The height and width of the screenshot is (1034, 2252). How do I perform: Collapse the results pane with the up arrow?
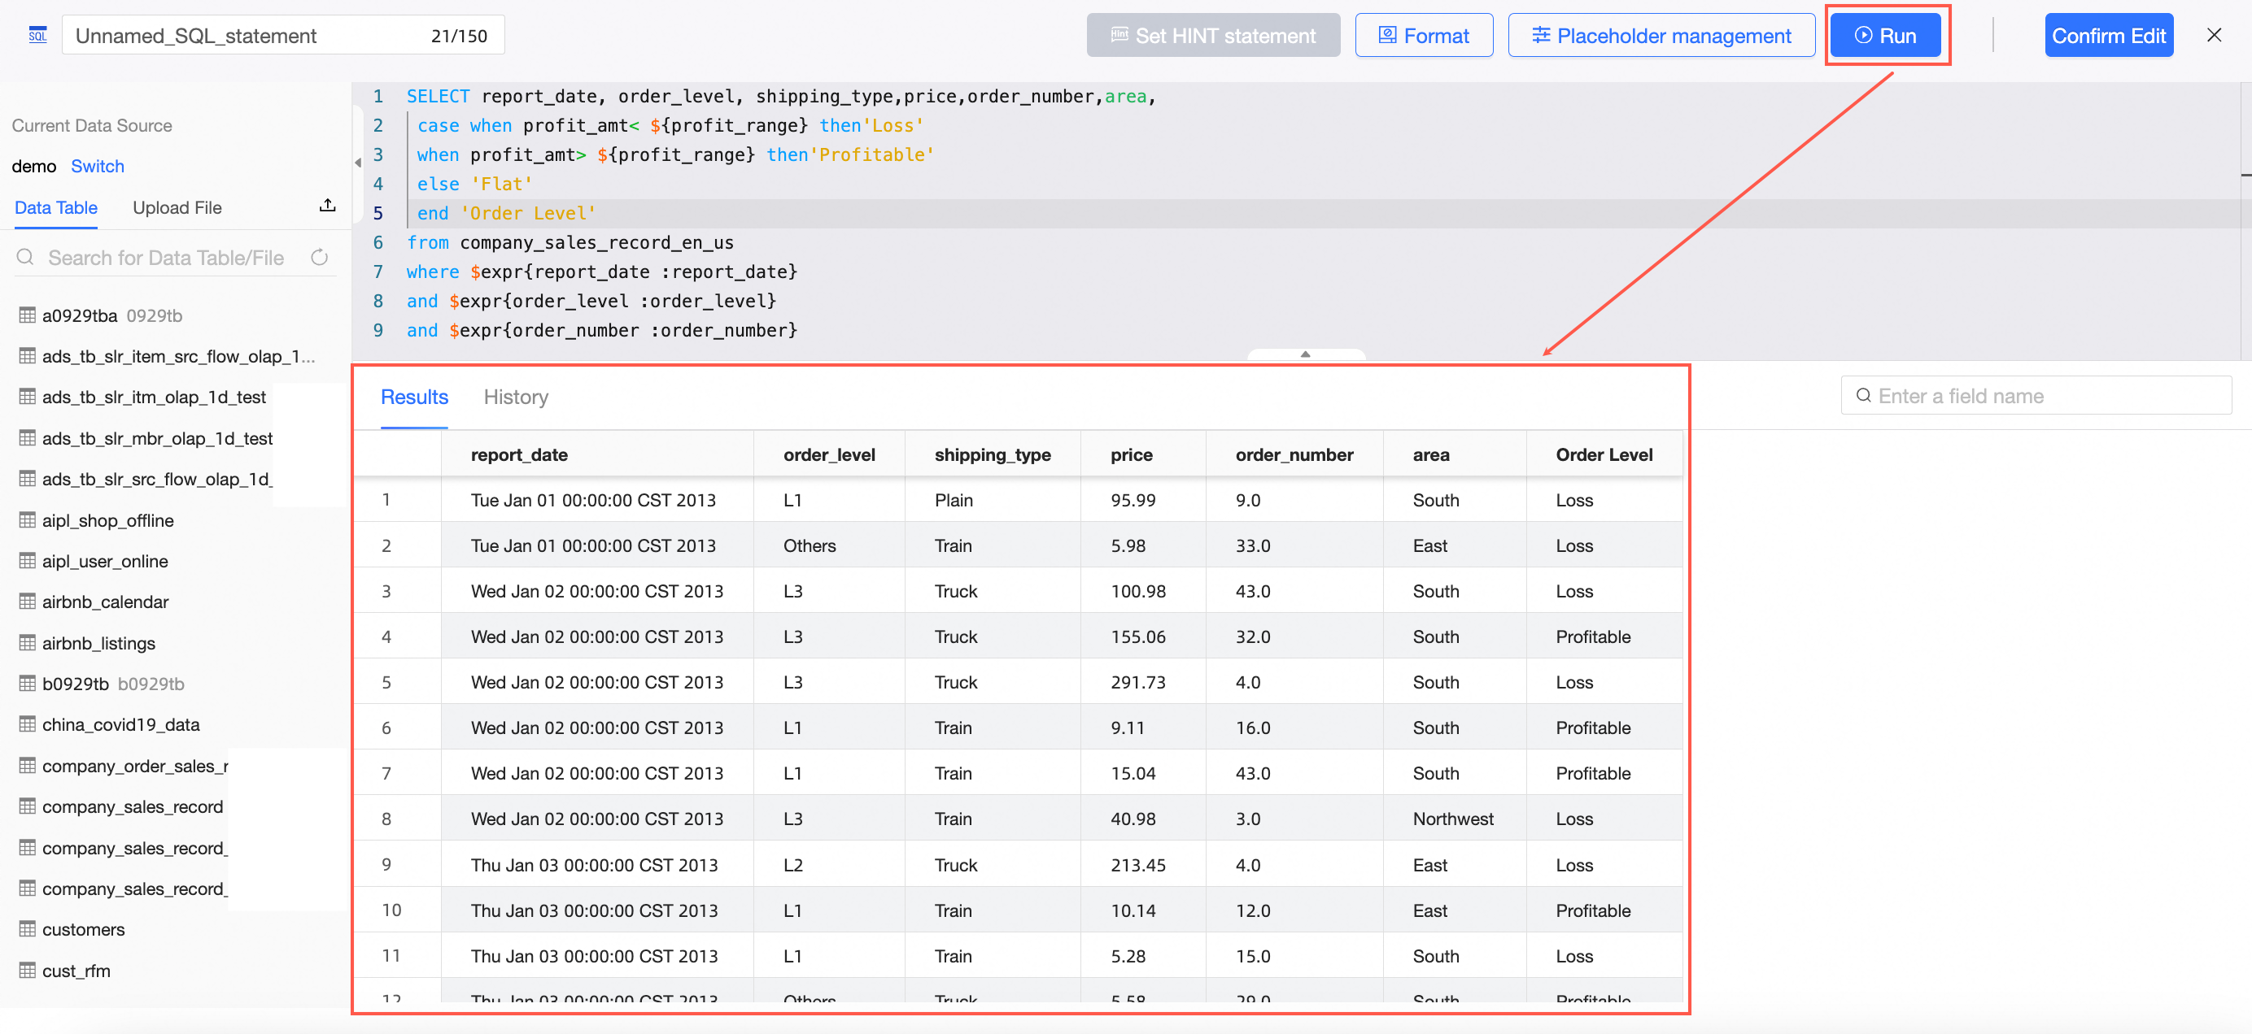[1304, 354]
